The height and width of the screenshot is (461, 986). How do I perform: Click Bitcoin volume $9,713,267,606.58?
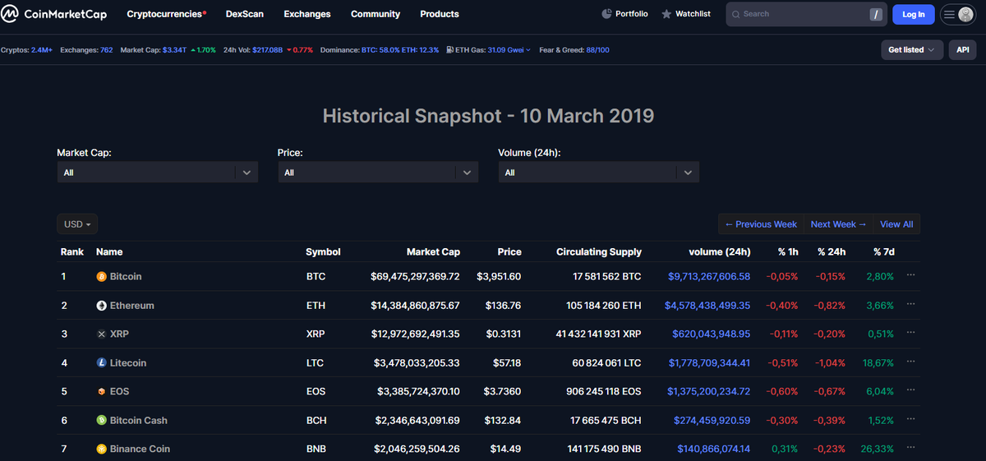pos(709,277)
